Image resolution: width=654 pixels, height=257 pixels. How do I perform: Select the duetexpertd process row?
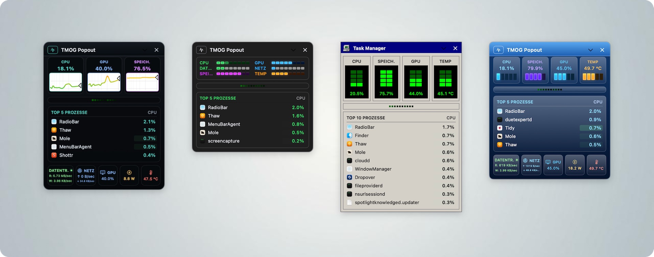(550, 120)
